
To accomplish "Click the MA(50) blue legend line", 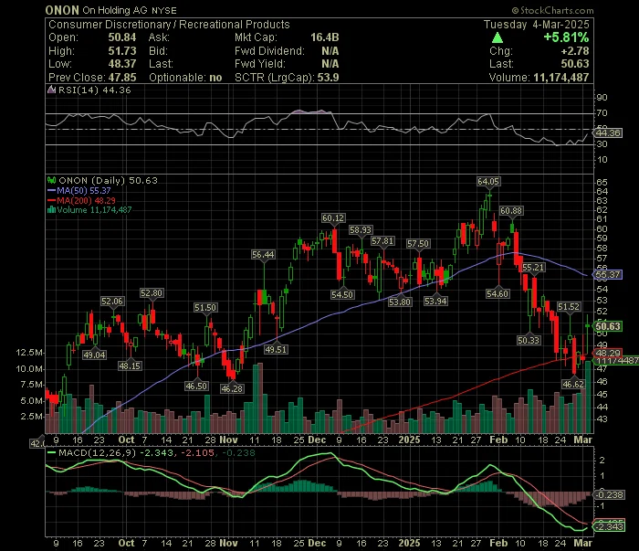I will point(51,190).
